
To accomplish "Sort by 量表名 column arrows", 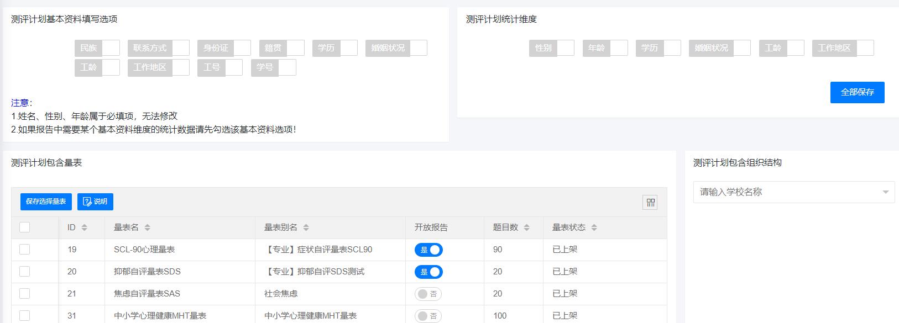I will click(x=147, y=227).
